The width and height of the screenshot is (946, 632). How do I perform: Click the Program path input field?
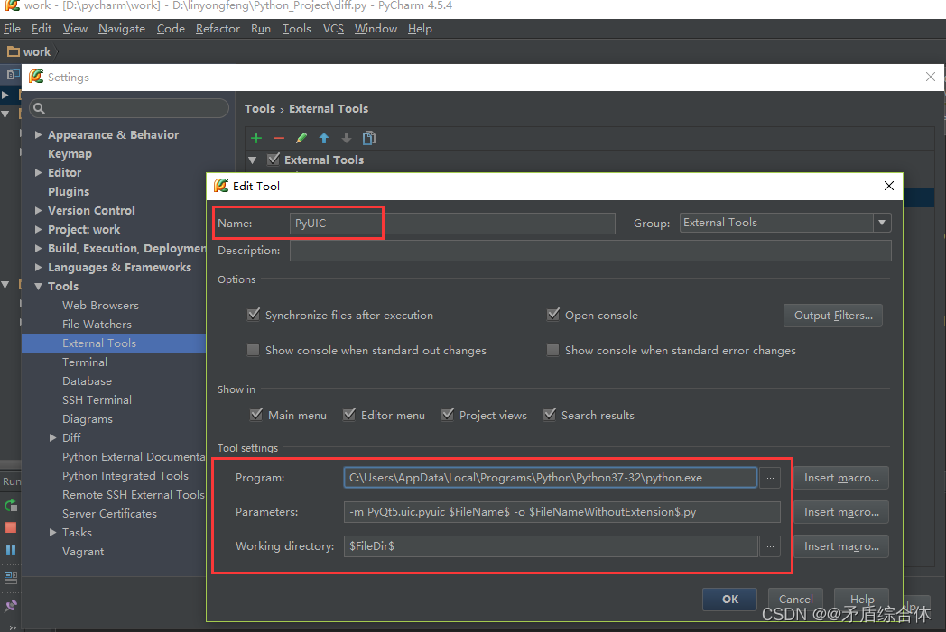[551, 478]
